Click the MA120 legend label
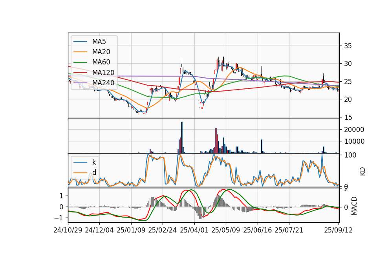Image resolution: width=377 pixels, height=271 pixels. (103, 73)
